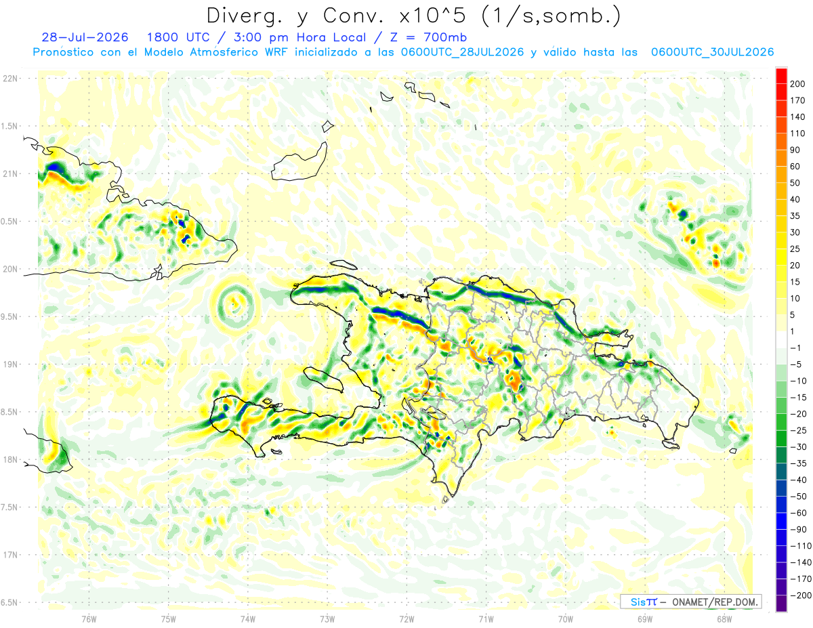This screenshot has width=813, height=628.
Task: Click the "17N" latitude axis label
Action: point(10,556)
